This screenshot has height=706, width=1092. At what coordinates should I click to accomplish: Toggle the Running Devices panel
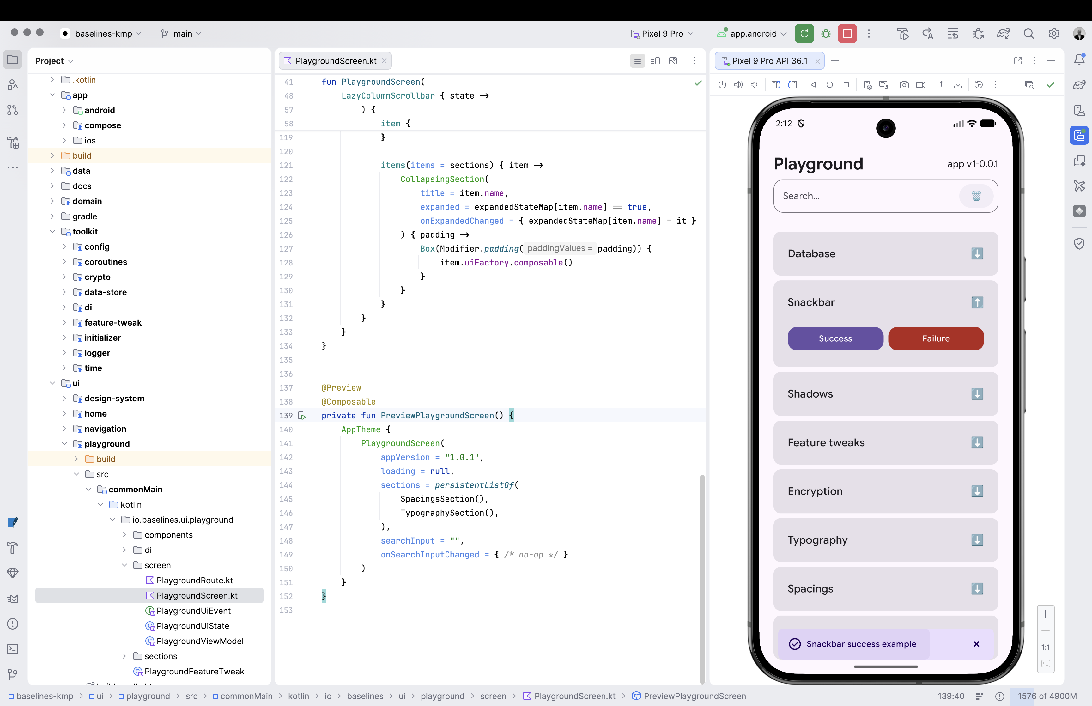[x=1080, y=135]
